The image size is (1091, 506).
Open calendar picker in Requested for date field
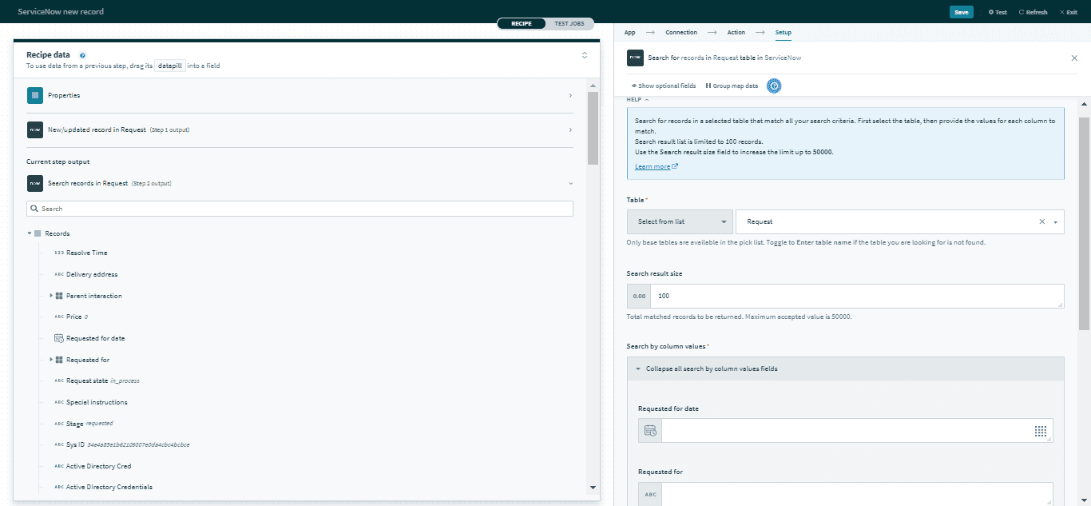pyautogui.click(x=650, y=431)
